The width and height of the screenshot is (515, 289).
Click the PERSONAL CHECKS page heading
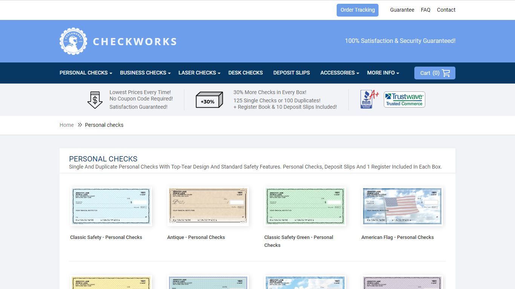(x=103, y=159)
